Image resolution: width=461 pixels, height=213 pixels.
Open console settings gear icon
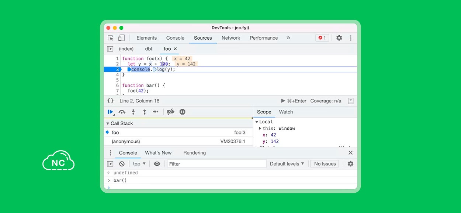pyautogui.click(x=350, y=164)
